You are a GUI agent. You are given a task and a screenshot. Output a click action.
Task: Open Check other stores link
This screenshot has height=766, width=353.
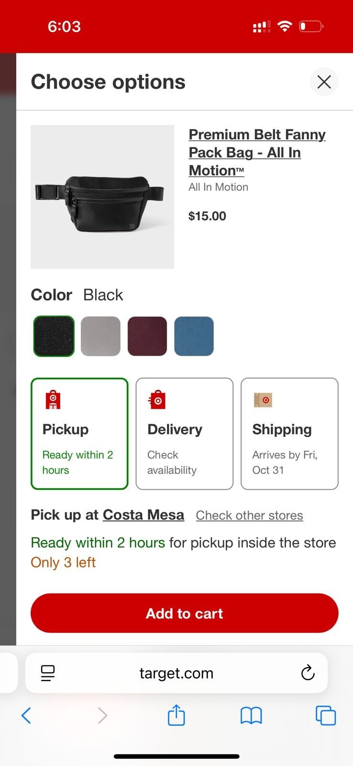[x=249, y=516]
